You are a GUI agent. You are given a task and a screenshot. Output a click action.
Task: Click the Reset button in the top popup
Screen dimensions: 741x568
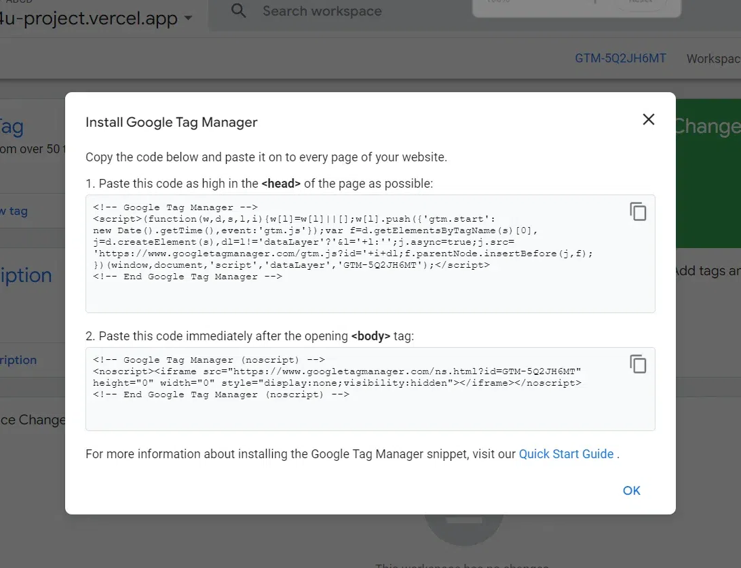point(640,7)
